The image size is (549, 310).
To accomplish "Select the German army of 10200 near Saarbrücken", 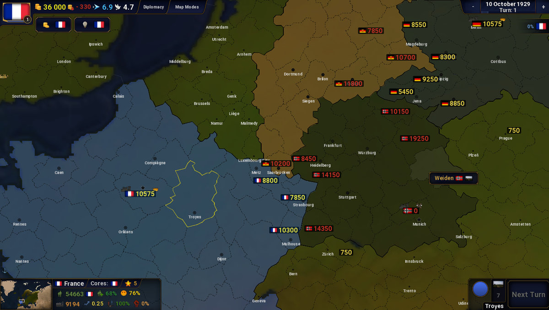I will 276,163.
